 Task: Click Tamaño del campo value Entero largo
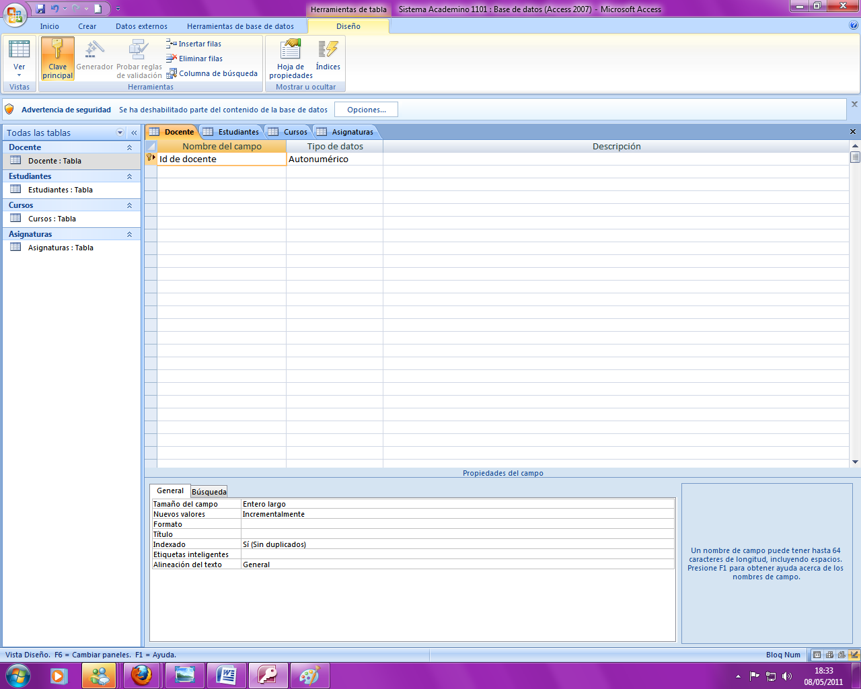(x=457, y=504)
